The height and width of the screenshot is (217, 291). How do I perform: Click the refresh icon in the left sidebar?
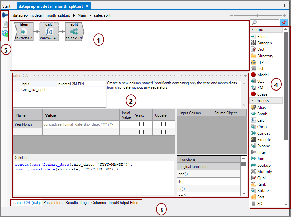4,33
